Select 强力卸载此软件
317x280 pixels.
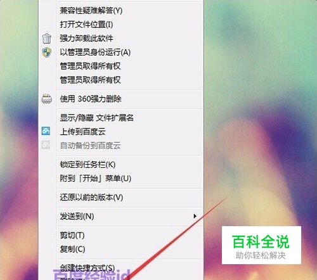tap(86, 39)
